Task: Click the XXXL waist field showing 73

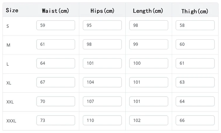Action: [56, 120]
